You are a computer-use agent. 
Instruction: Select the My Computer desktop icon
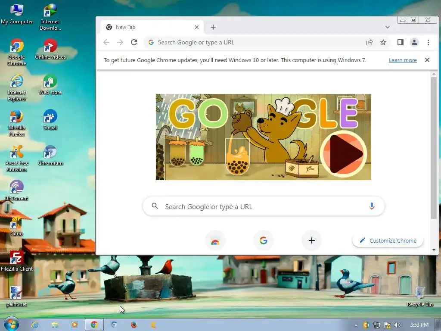17,14
